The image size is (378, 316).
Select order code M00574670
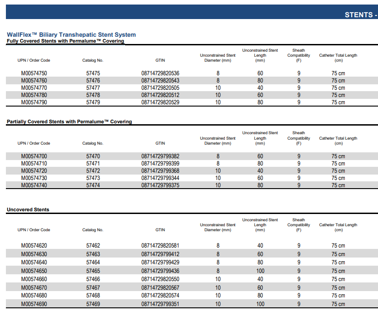34,287
